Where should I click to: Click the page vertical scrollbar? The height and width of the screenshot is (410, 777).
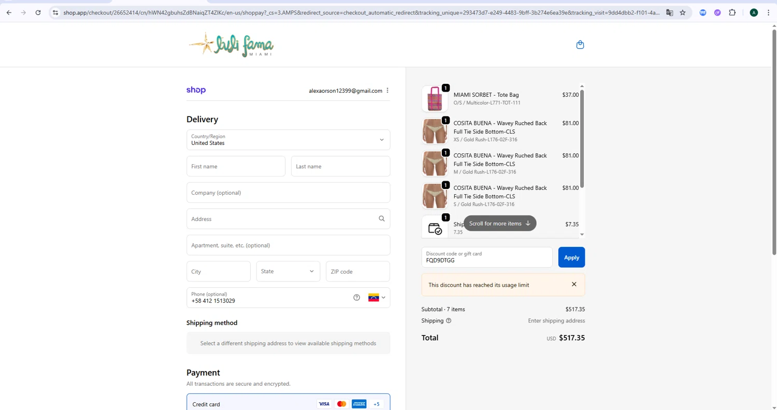(x=774, y=142)
